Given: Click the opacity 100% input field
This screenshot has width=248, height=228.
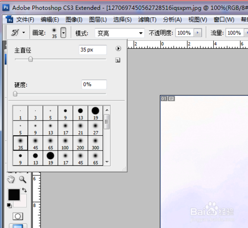Looking at the screenshot, I should [185, 33].
